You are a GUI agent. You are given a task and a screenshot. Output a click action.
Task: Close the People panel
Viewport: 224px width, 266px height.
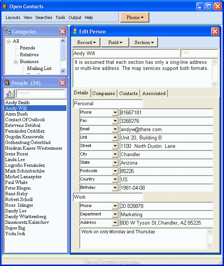tap(63, 83)
